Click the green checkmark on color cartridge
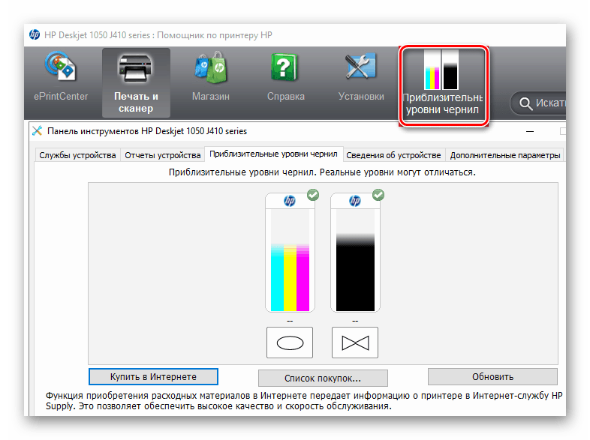 click(x=313, y=195)
